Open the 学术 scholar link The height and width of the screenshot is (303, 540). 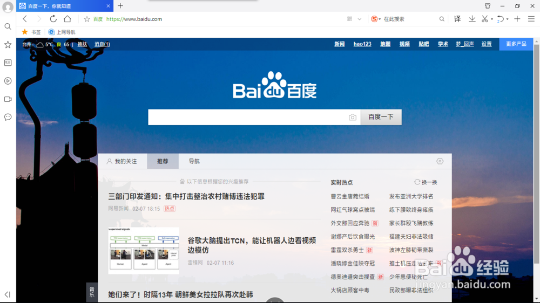(443, 44)
